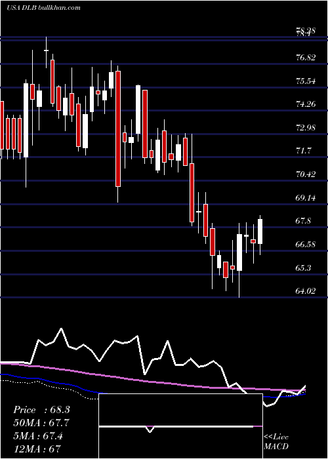Click the 76.82 price axis label
Image resolution: width=328 pixels, height=459 pixels.
(x=306, y=58)
